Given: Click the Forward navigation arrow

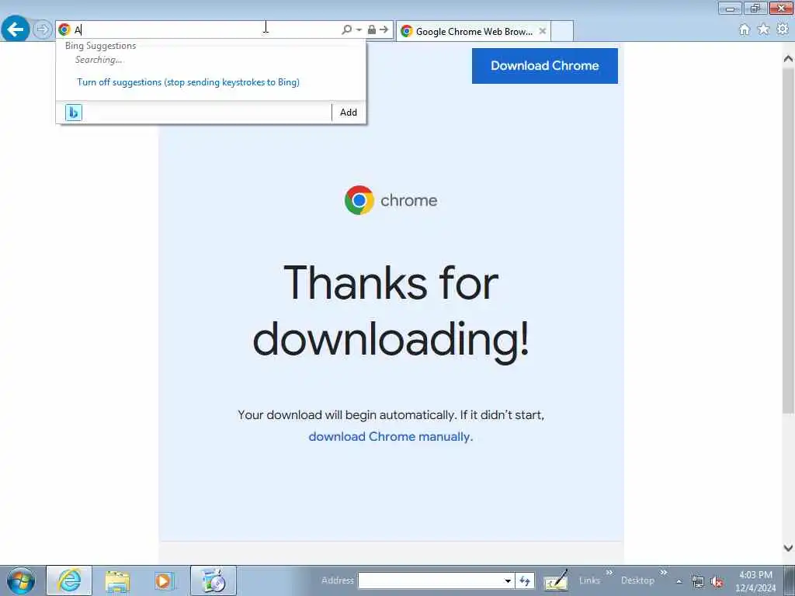Looking at the screenshot, I should tap(43, 29).
